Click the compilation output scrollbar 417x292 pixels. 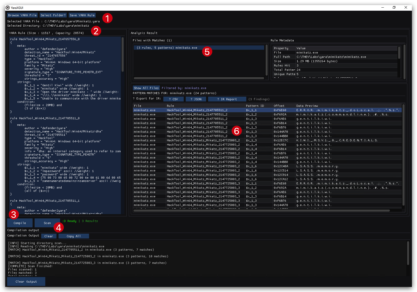pyautogui.click(x=408, y=253)
